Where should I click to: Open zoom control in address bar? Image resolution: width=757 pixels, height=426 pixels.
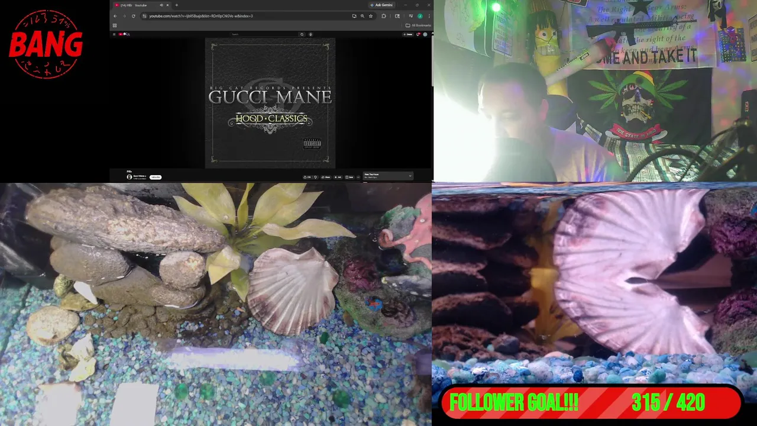click(x=363, y=16)
